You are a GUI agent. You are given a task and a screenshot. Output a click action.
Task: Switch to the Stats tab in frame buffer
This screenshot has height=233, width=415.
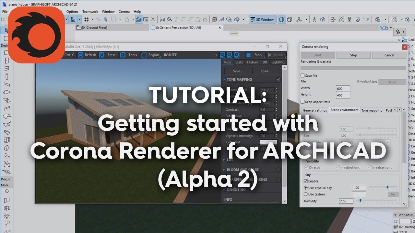[x=239, y=62]
